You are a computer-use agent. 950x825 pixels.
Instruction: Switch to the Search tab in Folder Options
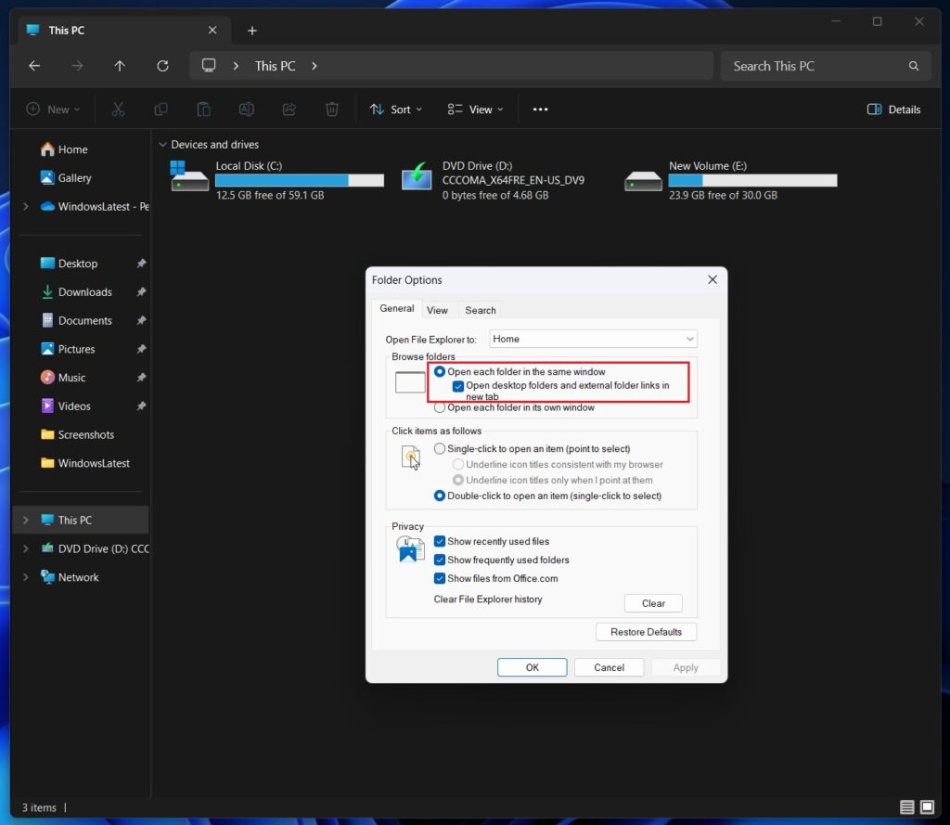coord(480,309)
